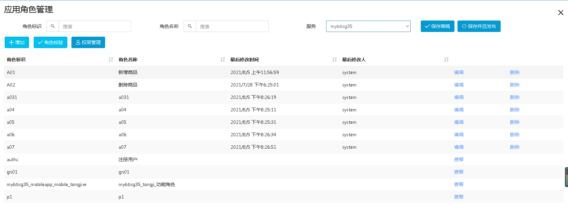Open 权限管理 permission management
The width and height of the screenshot is (568, 221).
pos(88,42)
